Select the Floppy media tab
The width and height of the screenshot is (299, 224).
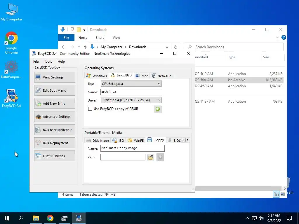156,140
